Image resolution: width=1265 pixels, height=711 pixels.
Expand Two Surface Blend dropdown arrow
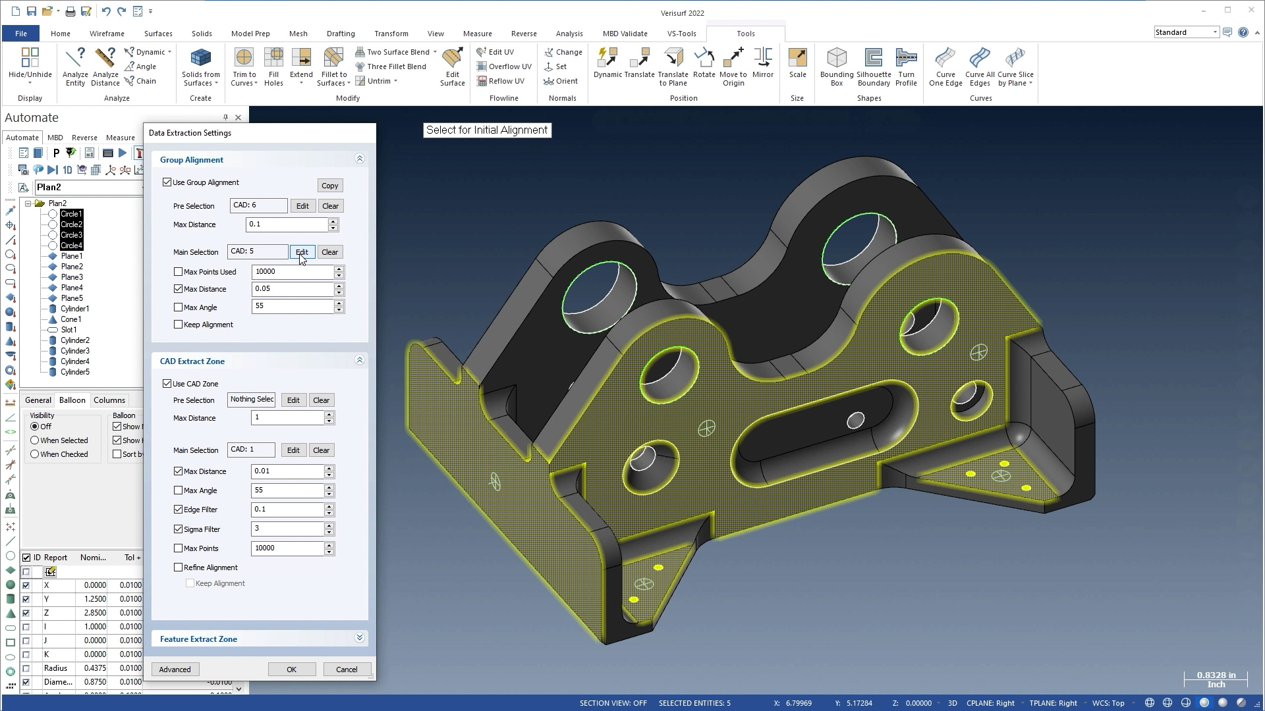click(x=435, y=52)
